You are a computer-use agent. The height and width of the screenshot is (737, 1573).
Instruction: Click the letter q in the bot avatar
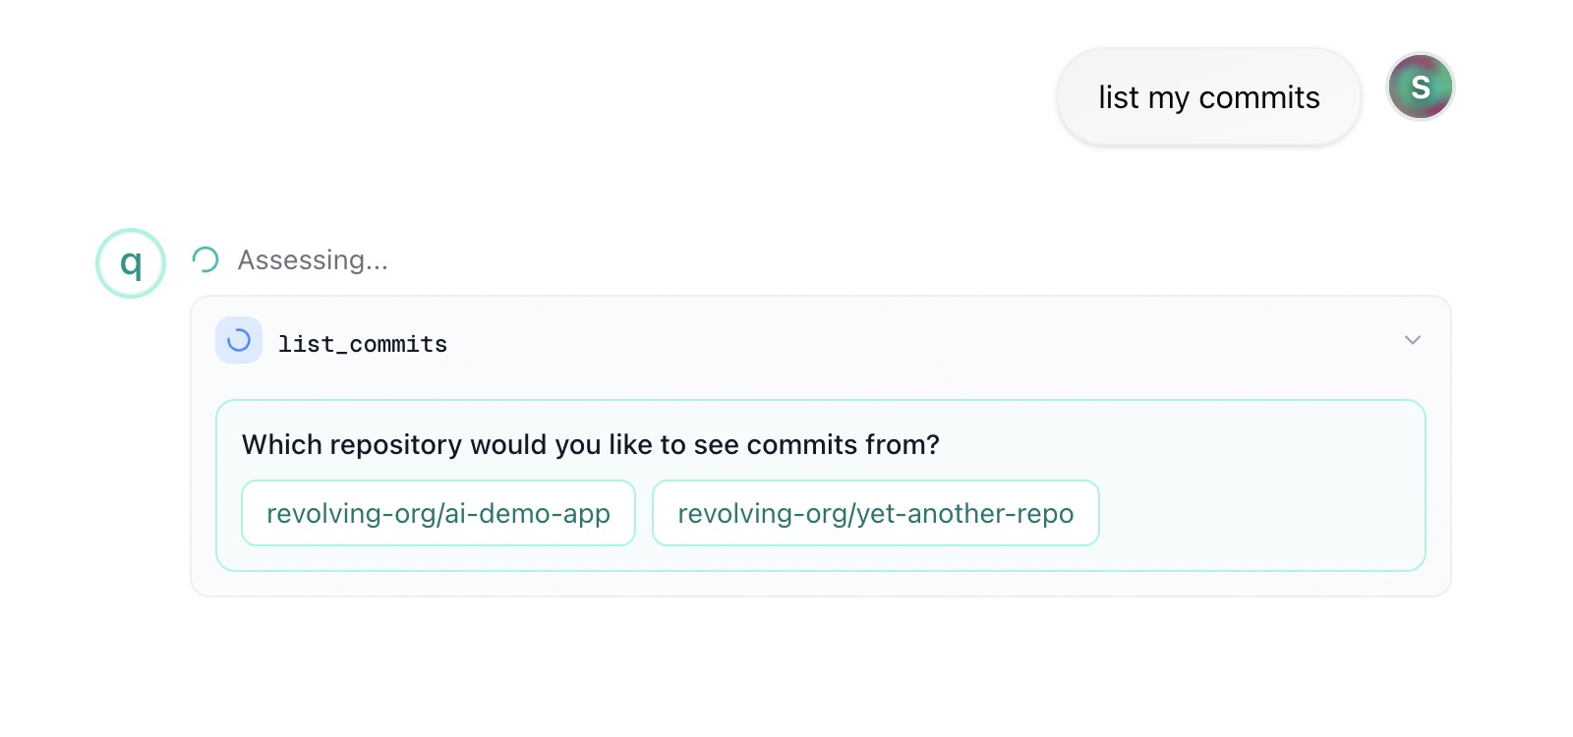click(131, 262)
